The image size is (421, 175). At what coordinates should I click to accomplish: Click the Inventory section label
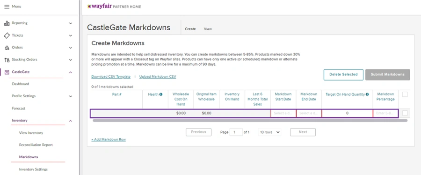click(x=20, y=121)
